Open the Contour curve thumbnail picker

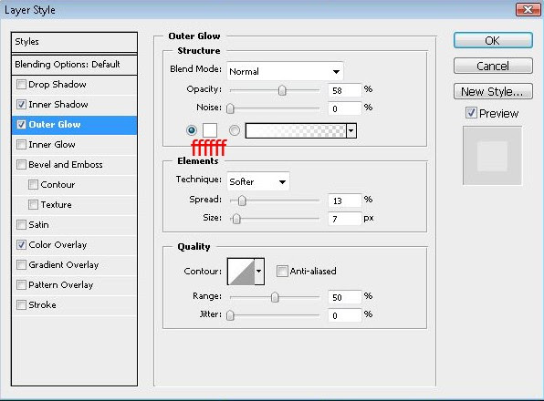tap(241, 272)
